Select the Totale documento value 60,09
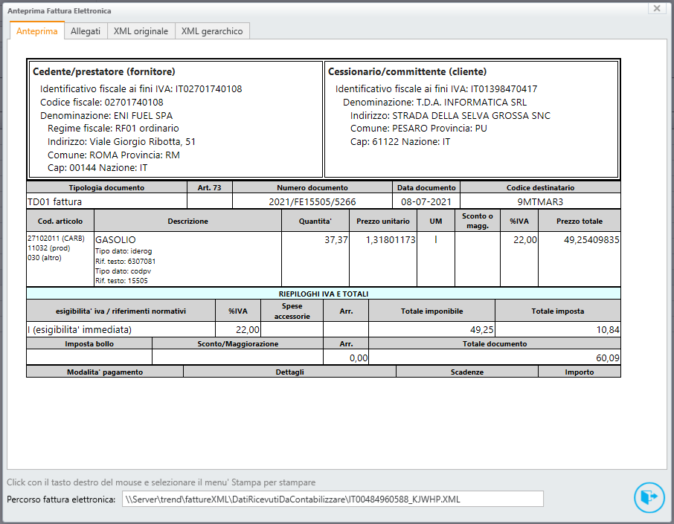 607,358
